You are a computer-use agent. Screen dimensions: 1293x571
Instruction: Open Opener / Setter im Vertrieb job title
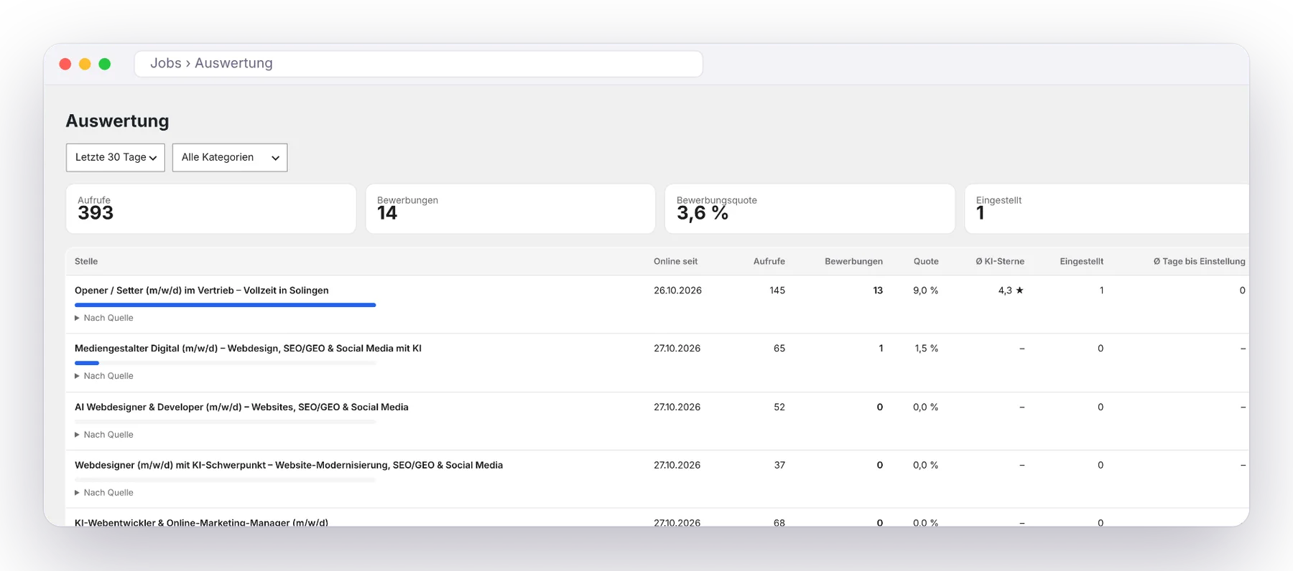pyautogui.click(x=202, y=291)
